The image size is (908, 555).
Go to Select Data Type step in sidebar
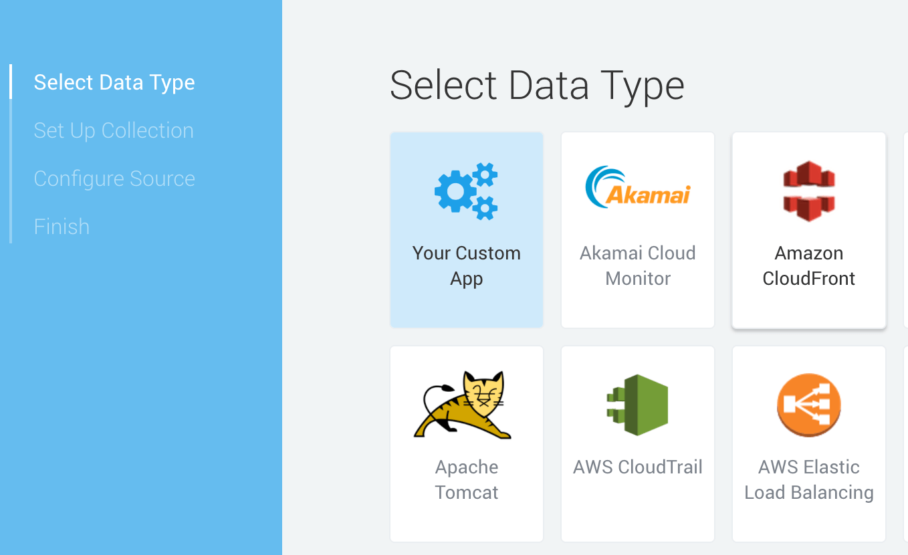click(114, 82)
